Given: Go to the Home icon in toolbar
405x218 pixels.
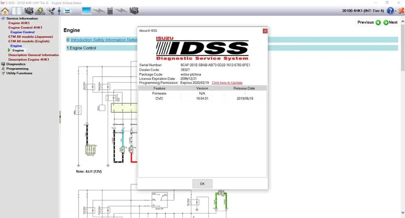Looking at the screenshot, I should tap(5, 11).
